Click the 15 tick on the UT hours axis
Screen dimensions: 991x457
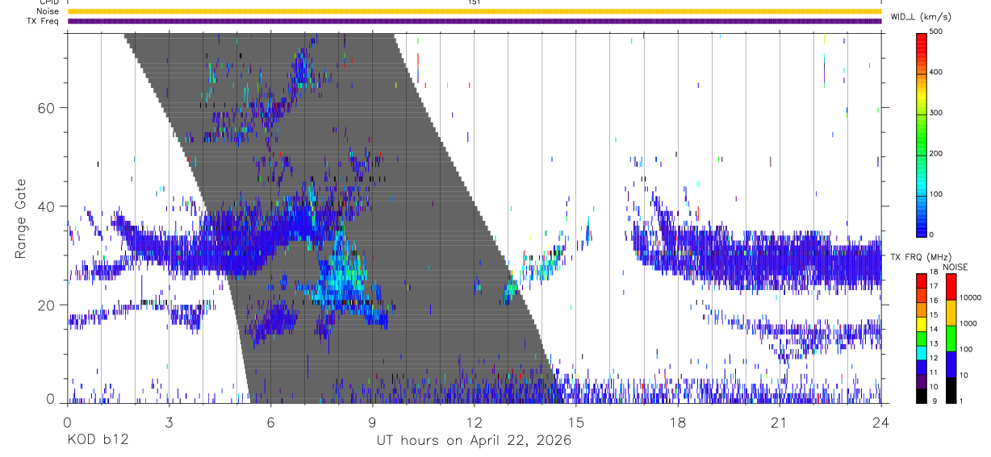[576, 422]
